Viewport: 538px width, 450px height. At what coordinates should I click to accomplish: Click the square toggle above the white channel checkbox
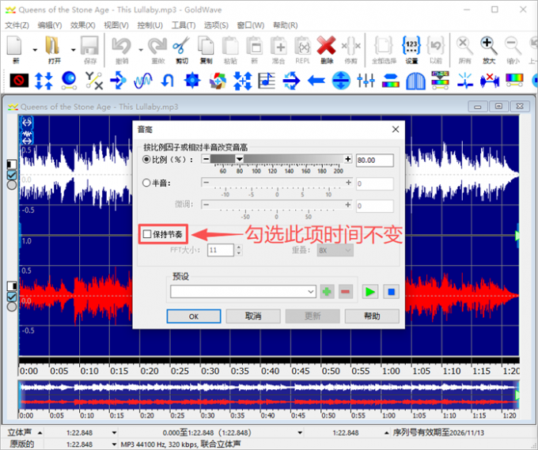(12, 164)
